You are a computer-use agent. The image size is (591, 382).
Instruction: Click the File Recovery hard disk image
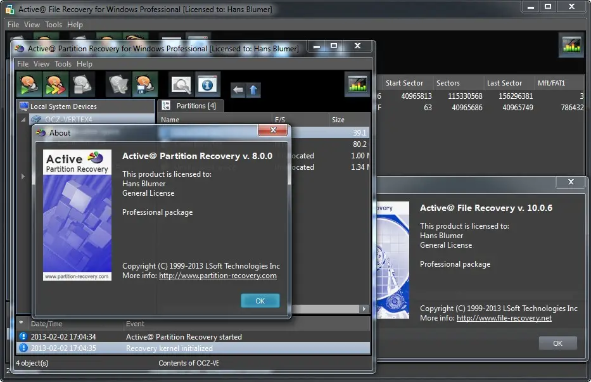point(393,260)
